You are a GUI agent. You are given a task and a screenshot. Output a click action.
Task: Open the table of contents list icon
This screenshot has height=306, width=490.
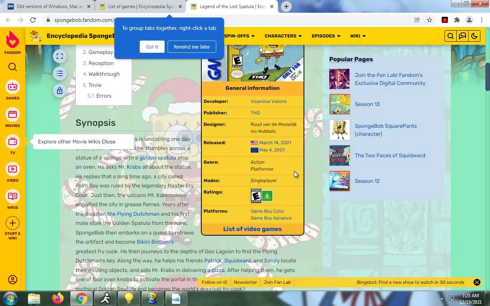pyautogui.click(x=60, y=73)
